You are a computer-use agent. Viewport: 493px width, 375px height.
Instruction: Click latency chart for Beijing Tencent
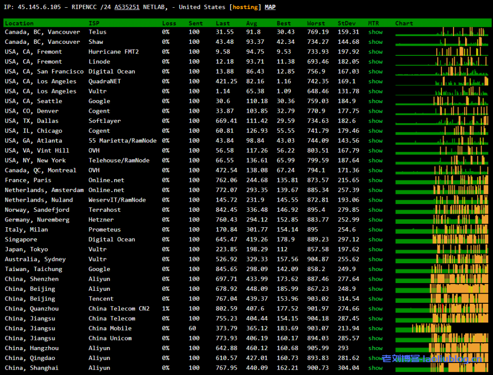tap(441, 298)
